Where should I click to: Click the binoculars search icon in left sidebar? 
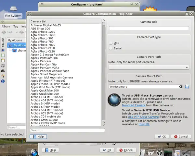click(3, 71)
